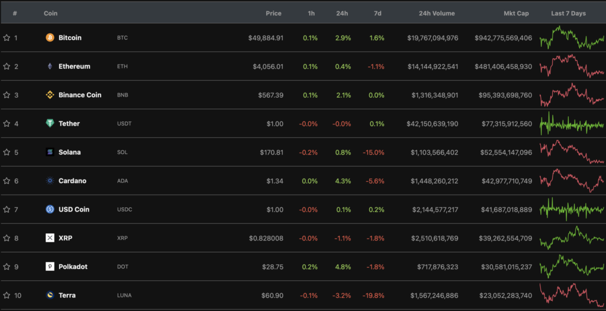Sort by the 7d change column
The width and height of the screenshot is (606, 311).
(x=378, y=13)
